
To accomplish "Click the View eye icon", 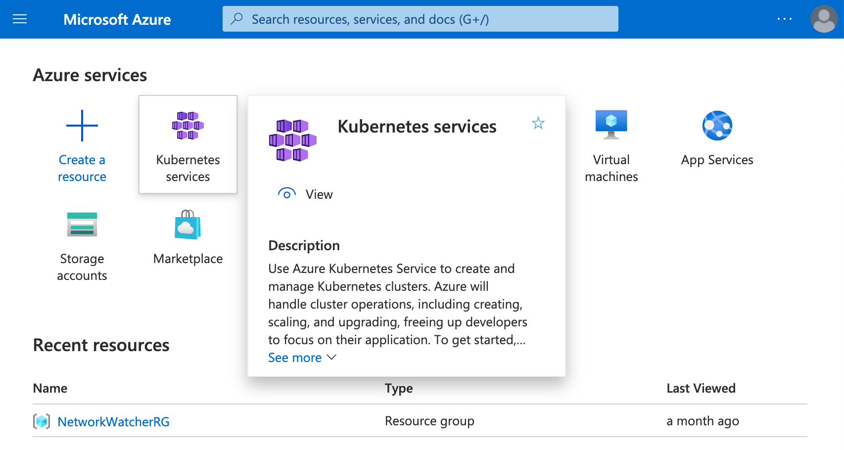I will pyautogui.click(x=287, y=194).
